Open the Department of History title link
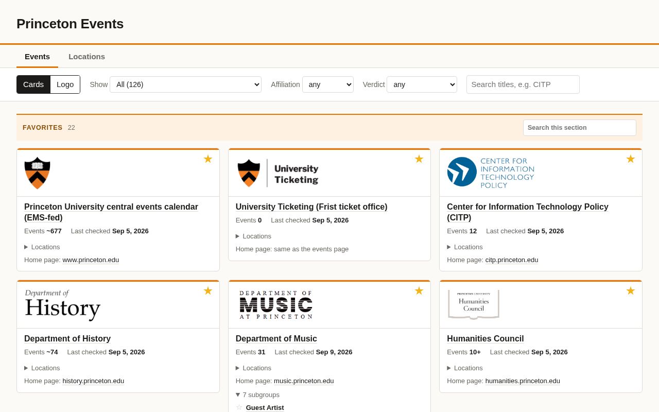 tap(67, 339)
